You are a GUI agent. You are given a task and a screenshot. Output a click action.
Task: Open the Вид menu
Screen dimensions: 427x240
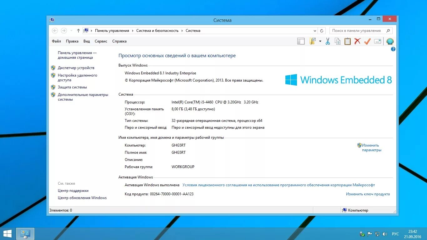tap(87, 41)
